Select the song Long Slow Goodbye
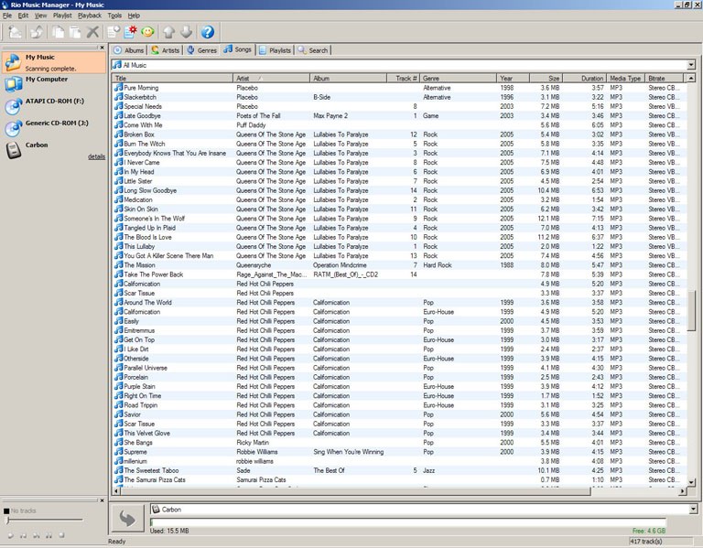The width and height of the screenshot is (703, 548). (x=399, y=190)
